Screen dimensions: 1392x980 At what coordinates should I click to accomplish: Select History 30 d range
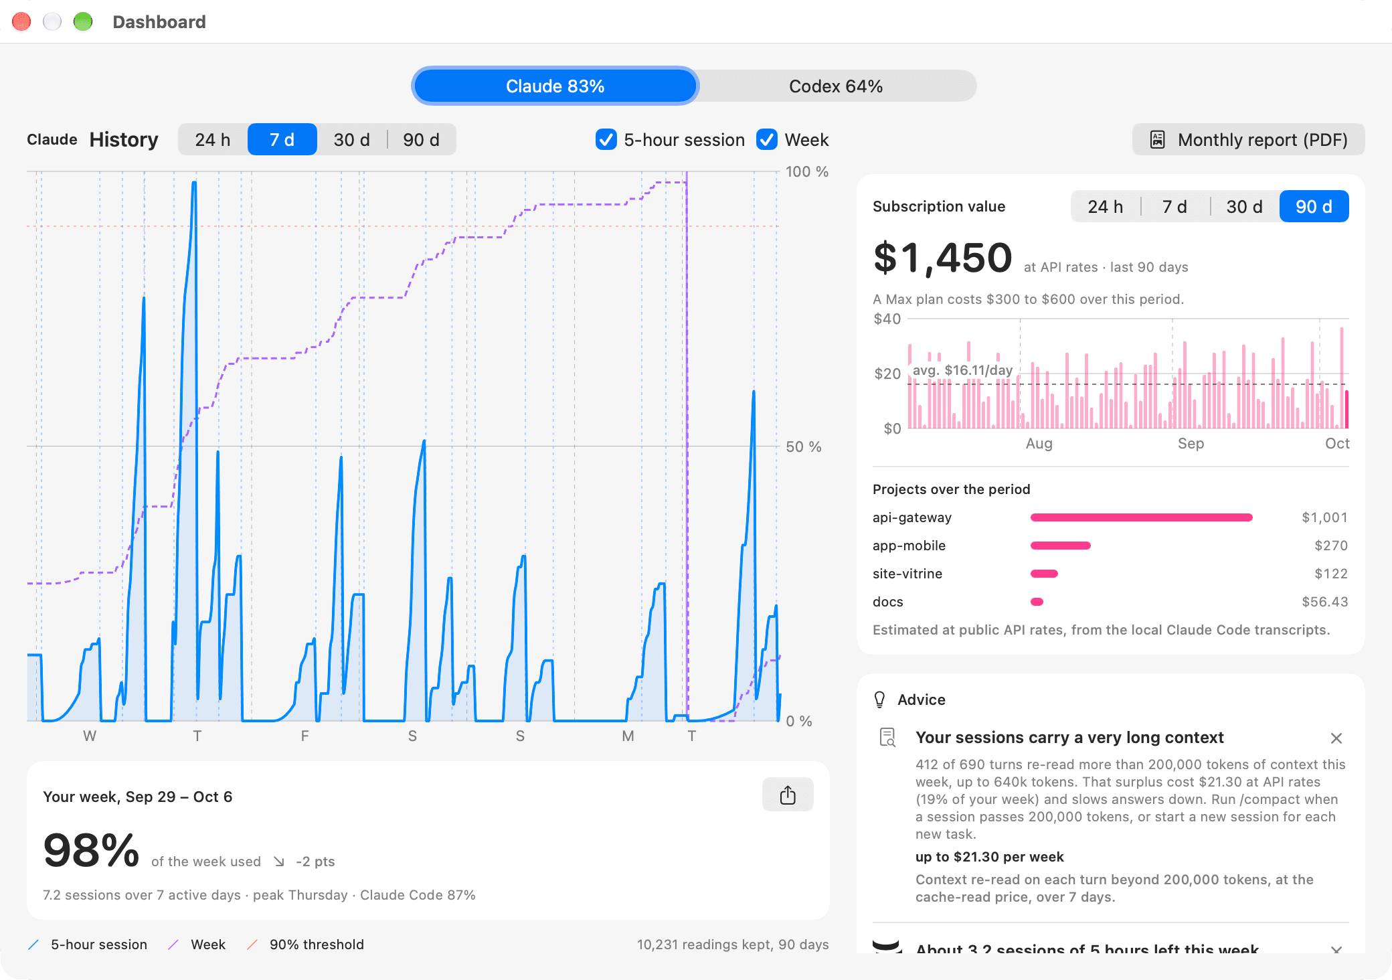(x=352, y=139)
